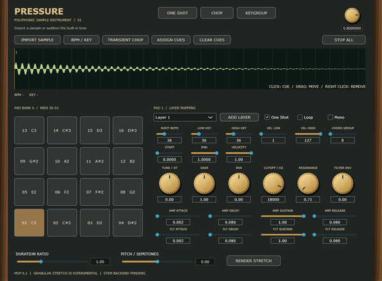Click the DURATION RATIO value field 1.00
This screenshot has width=382, height=281.
point(100,262)
